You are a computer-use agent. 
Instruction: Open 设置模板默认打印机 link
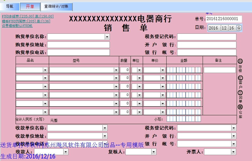coord(17,26)
